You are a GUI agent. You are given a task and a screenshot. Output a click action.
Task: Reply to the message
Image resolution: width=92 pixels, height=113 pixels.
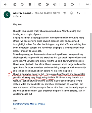point(78,13)
